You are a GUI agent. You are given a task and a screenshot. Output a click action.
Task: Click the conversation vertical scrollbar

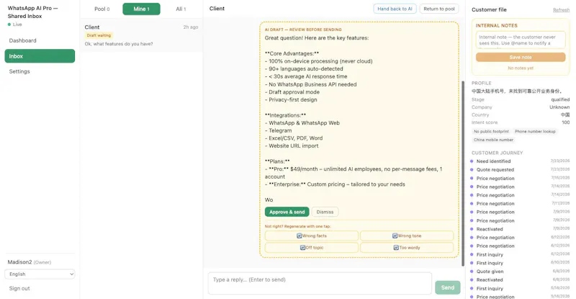pyautogui.click(x=463, y=173)
